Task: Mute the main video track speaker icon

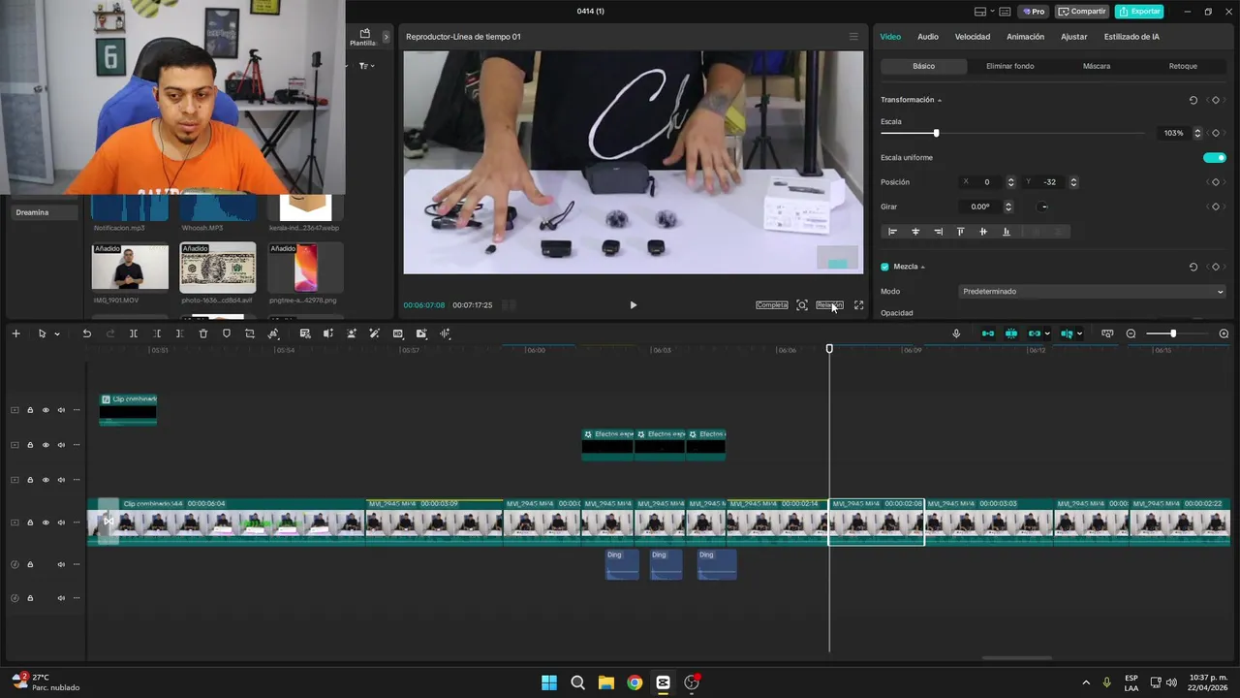Action: click(61, 523)
